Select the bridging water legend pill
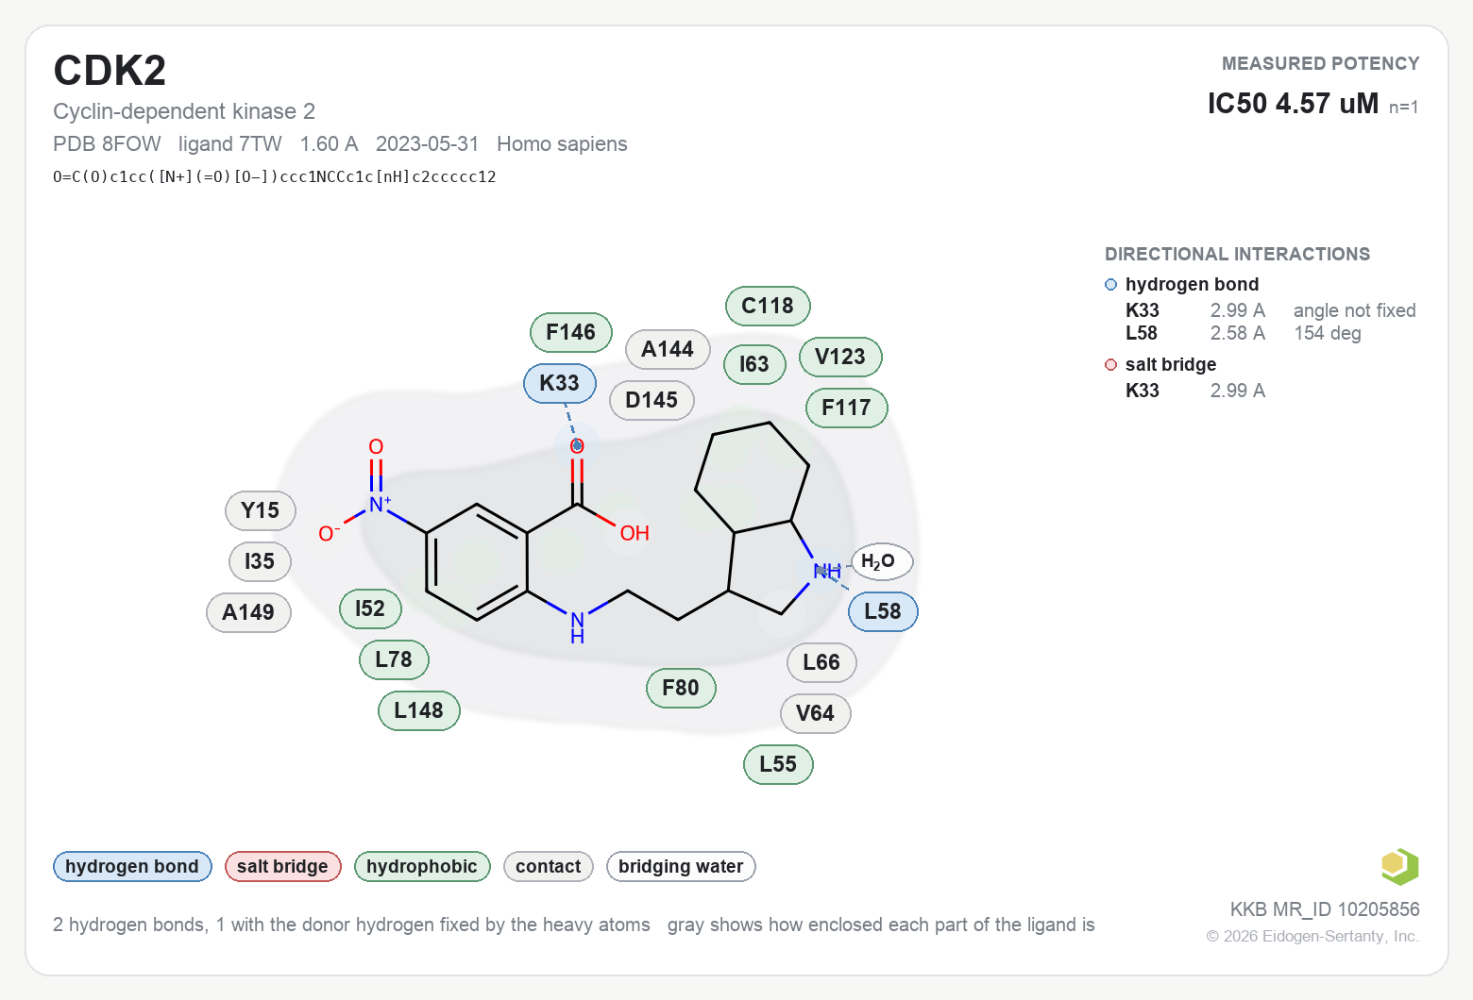This screenshot has height=1000, width=1473. click(x=681, y=866)
